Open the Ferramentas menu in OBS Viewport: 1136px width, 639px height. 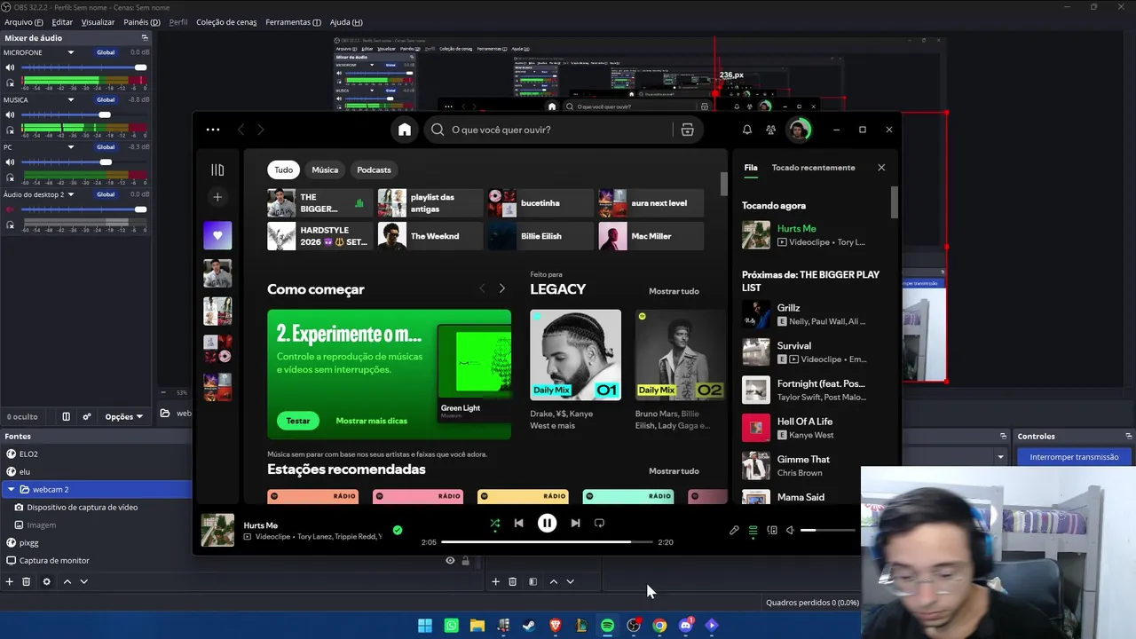(293, 22)
